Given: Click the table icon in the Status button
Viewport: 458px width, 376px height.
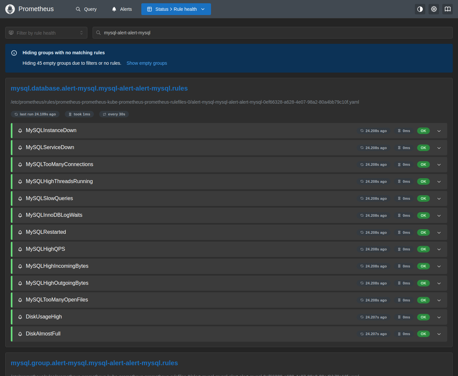Looking at the screenshot, I should [x=150, y=9].
